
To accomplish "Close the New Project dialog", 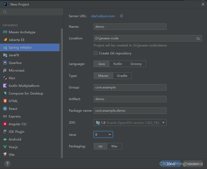I will pos(203,4).
